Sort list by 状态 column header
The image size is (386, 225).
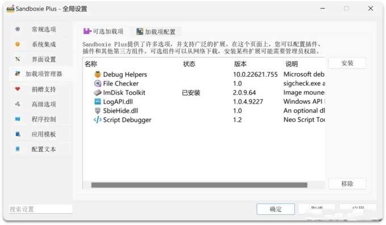tap(206, 64)
